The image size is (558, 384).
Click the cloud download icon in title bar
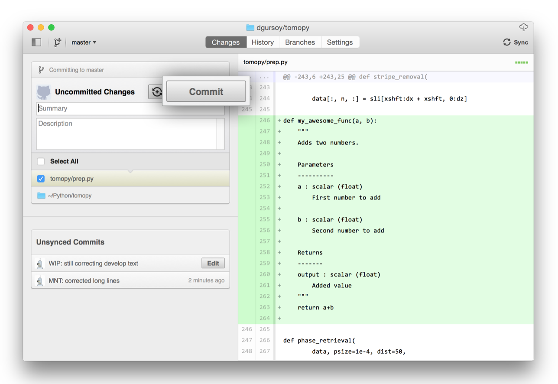click(523, 27)
